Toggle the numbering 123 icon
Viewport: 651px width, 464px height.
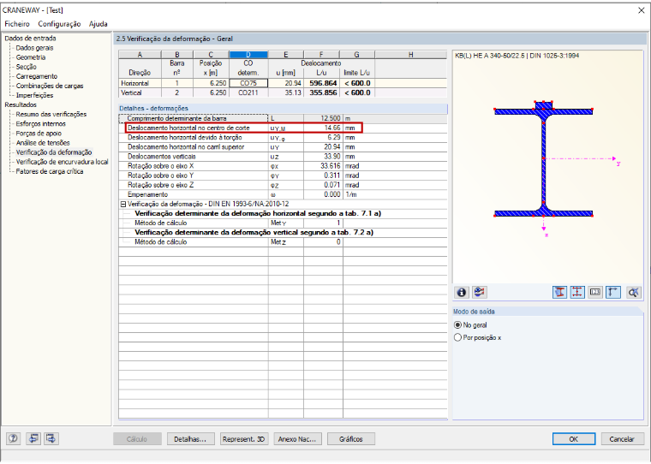point(595,292)
